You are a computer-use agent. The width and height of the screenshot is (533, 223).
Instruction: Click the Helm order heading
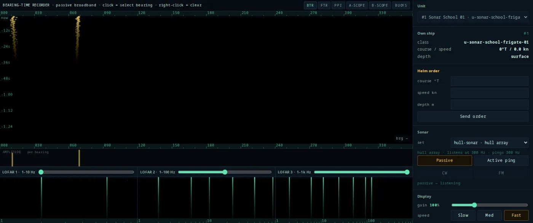point(428,71)
